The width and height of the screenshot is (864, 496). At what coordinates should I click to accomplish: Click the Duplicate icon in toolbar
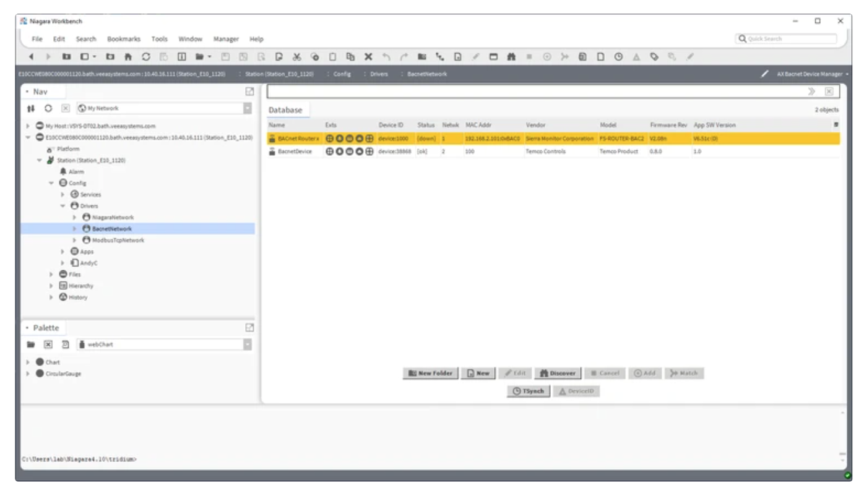(x=350, y=56)
